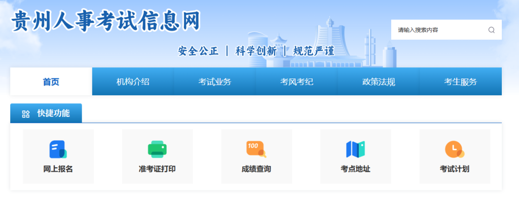The height and width of the screenshot is (200, 519).
Task: Click the 准考证打印 text link
Action: point(157,169)
